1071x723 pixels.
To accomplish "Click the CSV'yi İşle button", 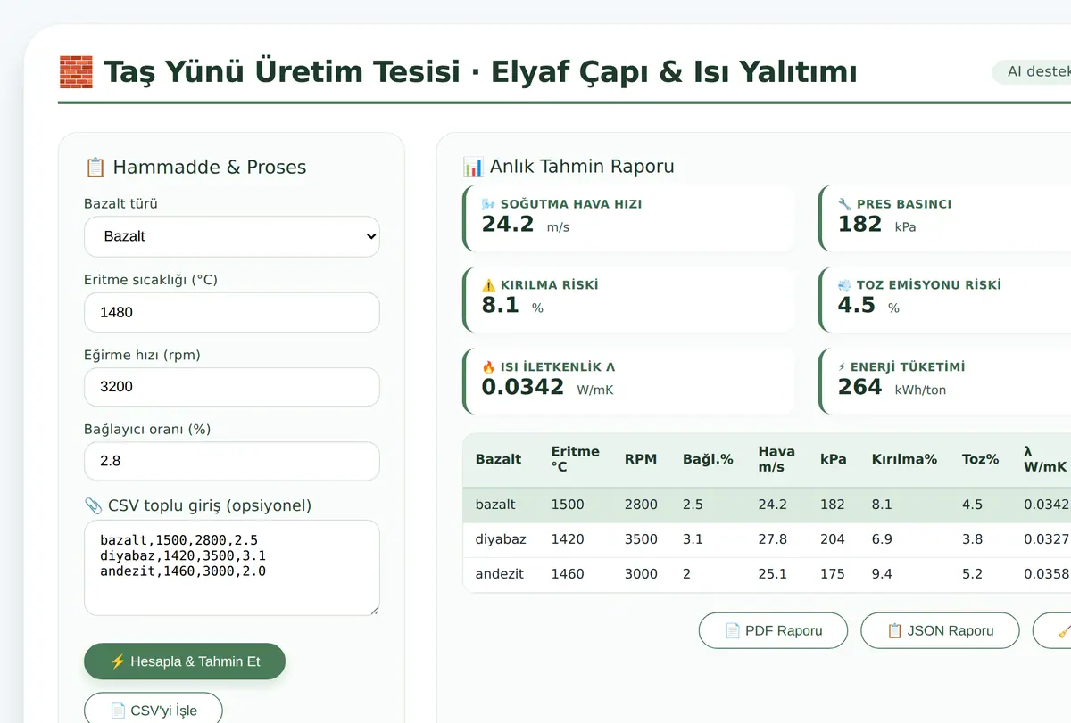I will (x=154, y=711).
